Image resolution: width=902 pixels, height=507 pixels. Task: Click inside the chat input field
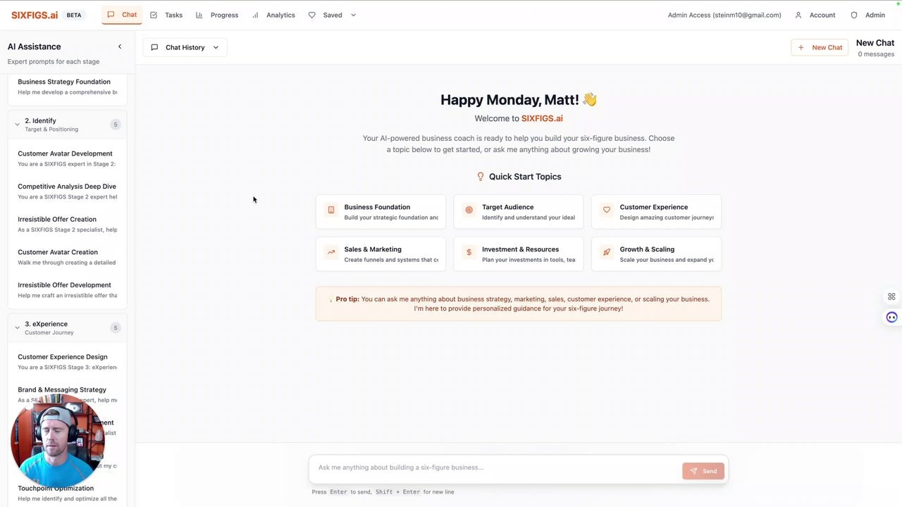click(x=493, y=467)
